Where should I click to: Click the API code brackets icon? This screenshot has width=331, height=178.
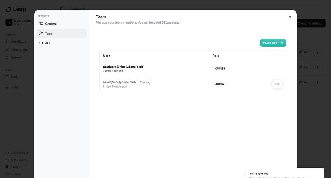point(41,43)
